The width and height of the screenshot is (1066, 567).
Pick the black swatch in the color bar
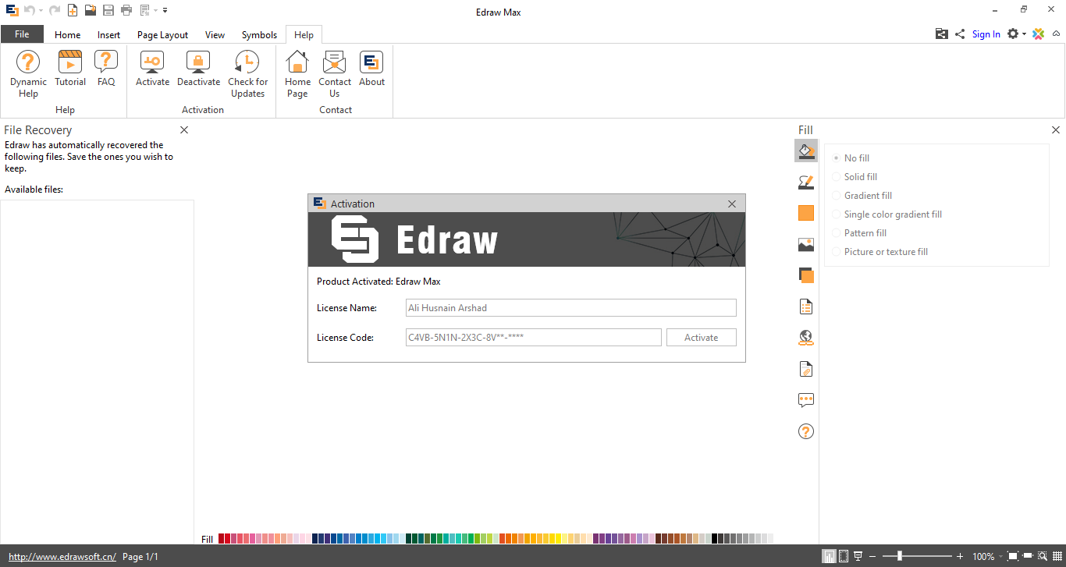[x=714, y=539]
